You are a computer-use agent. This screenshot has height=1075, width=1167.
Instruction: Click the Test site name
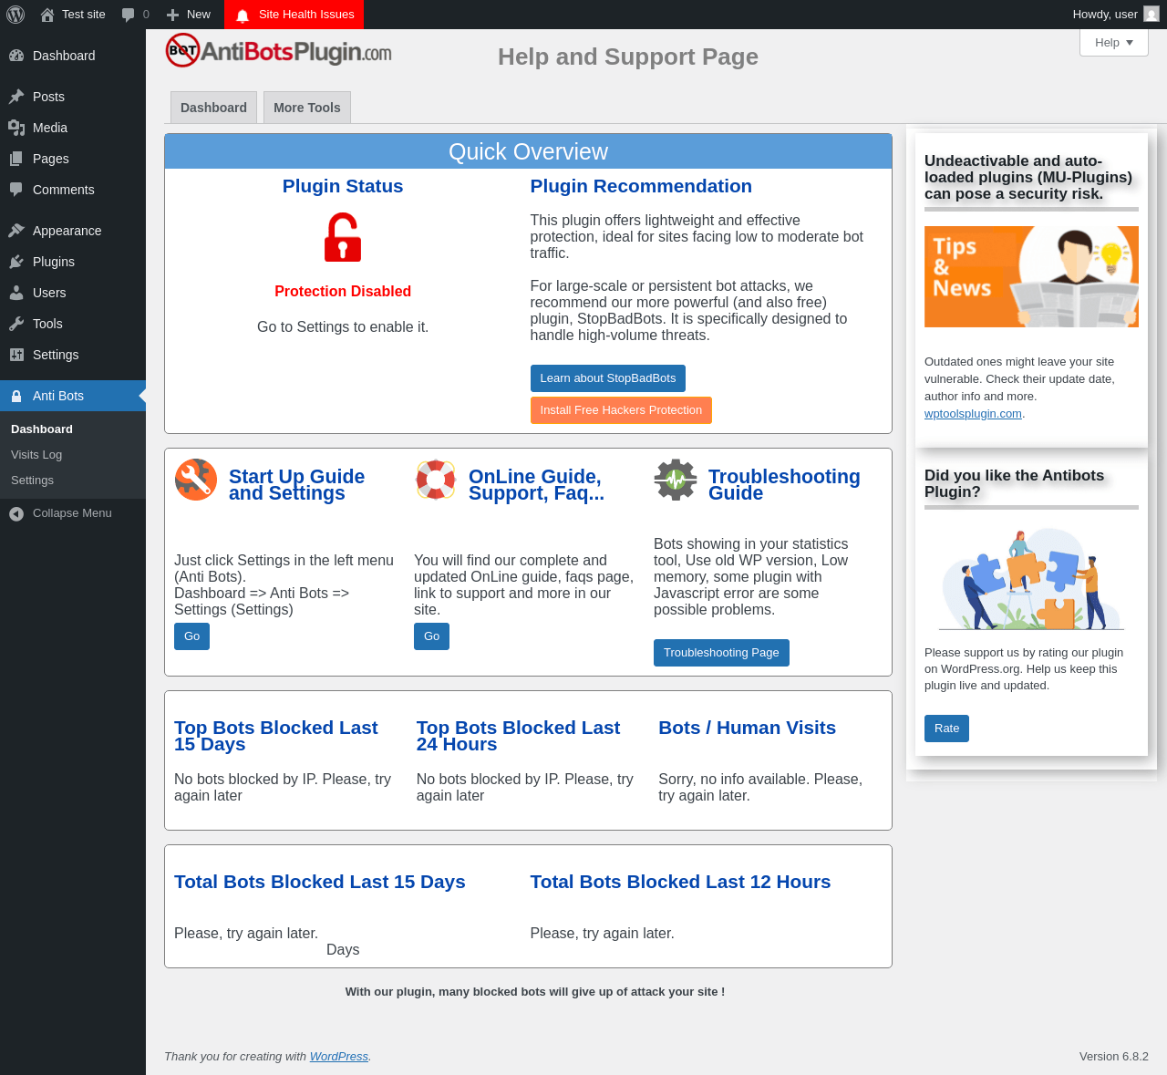click(84, 15)
